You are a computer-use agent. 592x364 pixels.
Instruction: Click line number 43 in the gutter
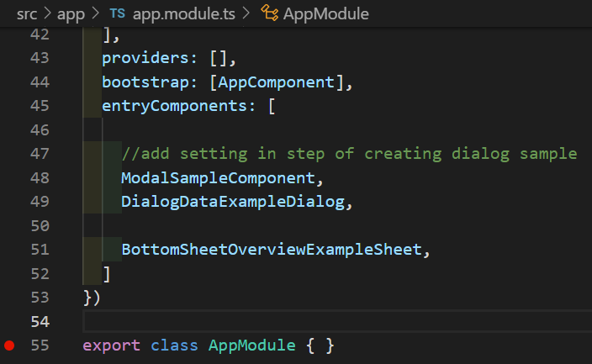coord(40,58)
